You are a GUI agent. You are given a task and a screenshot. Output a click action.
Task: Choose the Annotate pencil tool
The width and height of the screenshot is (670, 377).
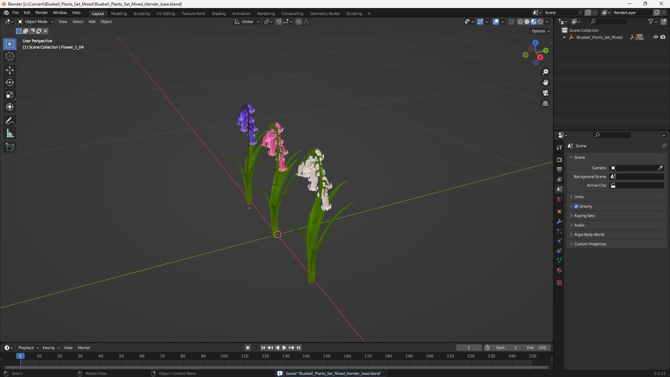click(x=10, y=121)
